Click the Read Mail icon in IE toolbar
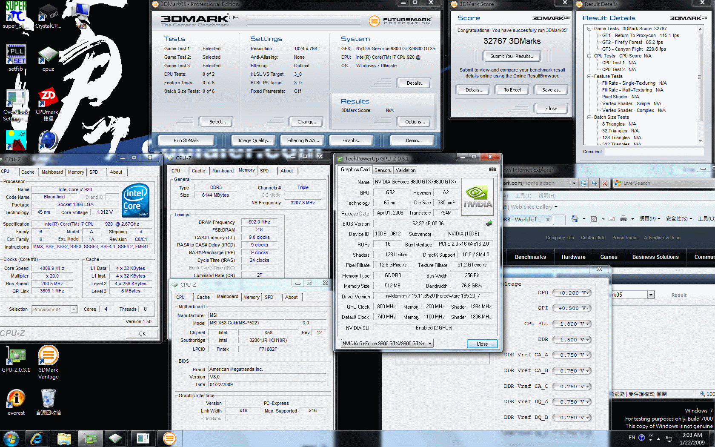The width and height of the screenshot is (715, 447). [x=612, y=219]
